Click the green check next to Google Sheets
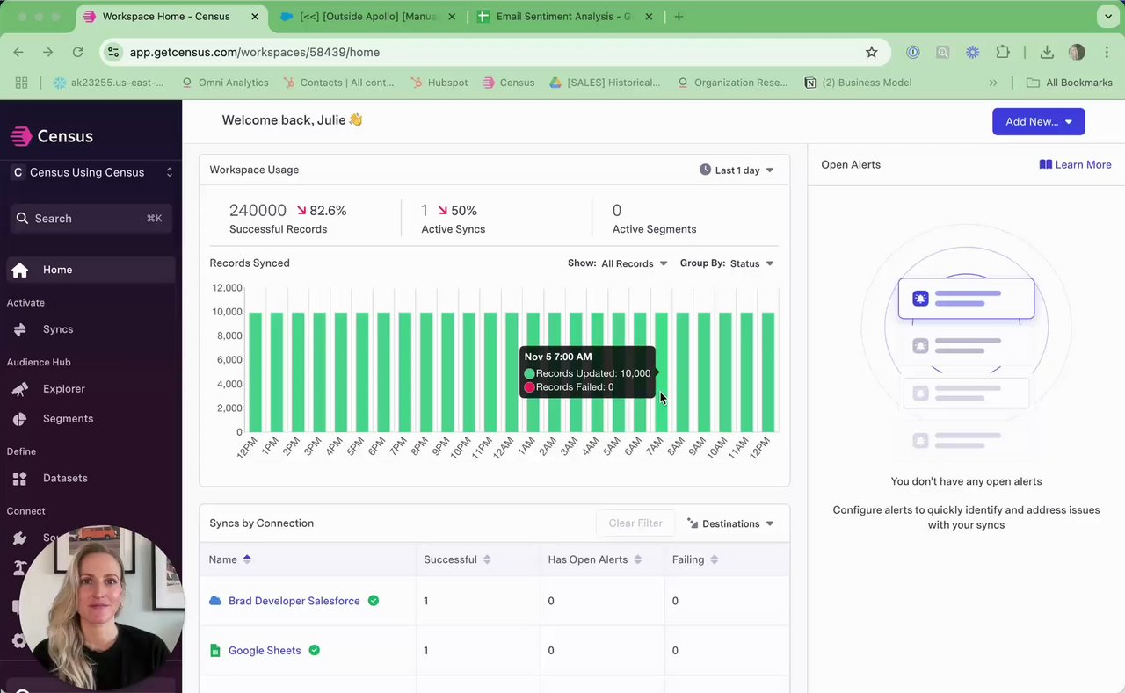Image resolution: width=1125 pixels, height=693 pixels. coord(315,651)
